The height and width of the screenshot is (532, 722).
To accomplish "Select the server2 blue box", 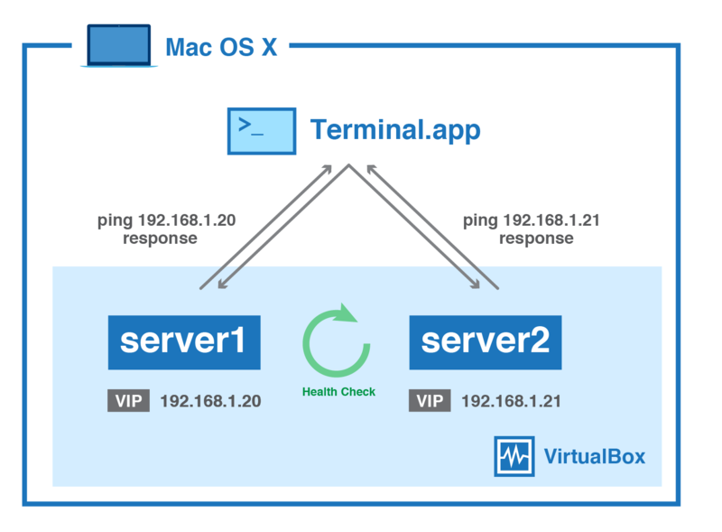I will pyautogui.click(x=486, y=342).
